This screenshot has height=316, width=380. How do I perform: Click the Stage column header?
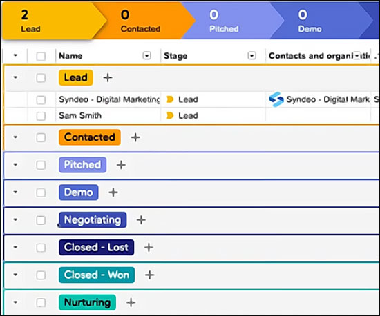pyautogui.click(x=175, y=56)
